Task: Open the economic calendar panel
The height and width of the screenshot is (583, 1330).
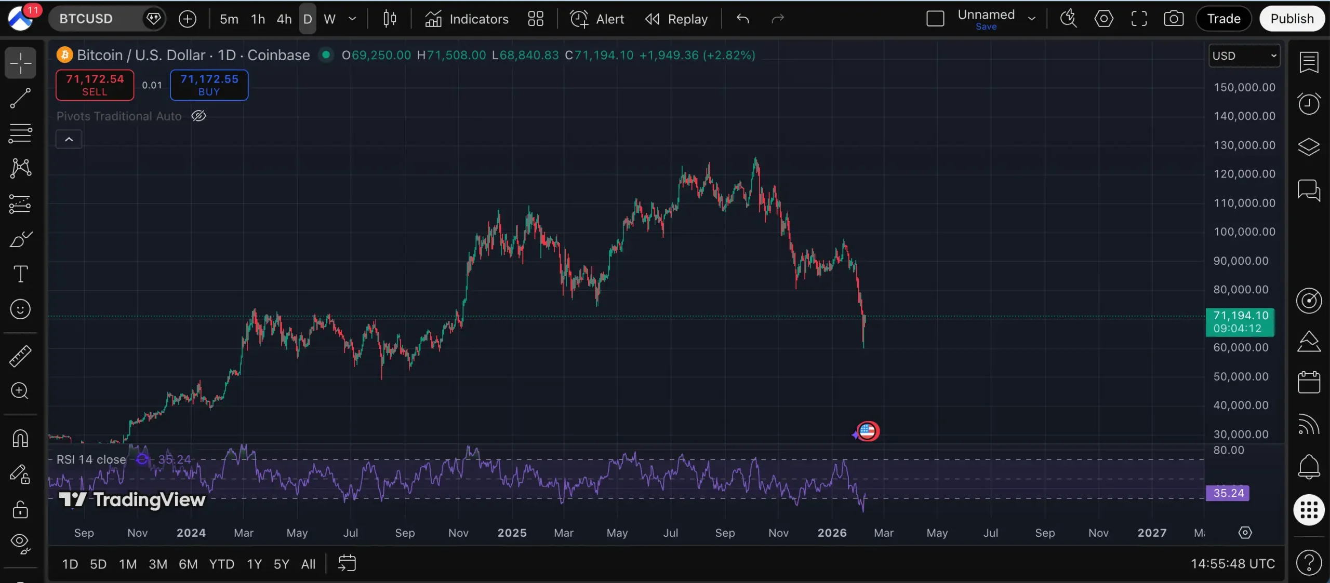Action: point(1309,383)
